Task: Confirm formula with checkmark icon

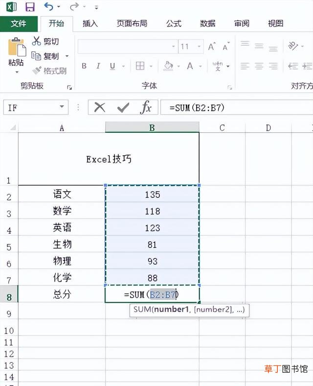Action: click(x=123, y=107)
